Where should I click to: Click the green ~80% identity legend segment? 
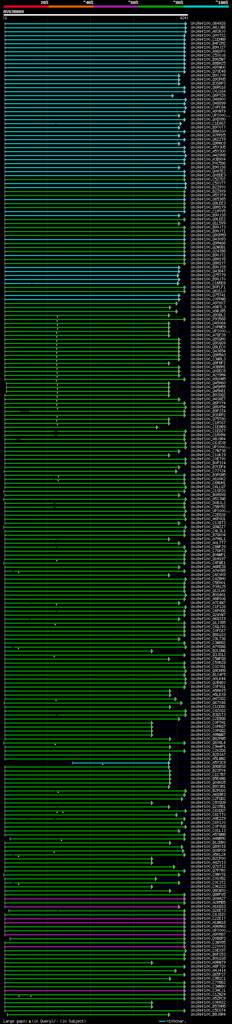click(x=161, y=7)
